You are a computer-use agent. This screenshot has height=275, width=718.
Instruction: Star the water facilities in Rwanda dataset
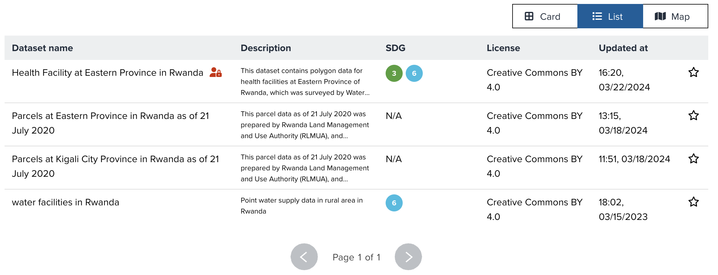[693, 202]
